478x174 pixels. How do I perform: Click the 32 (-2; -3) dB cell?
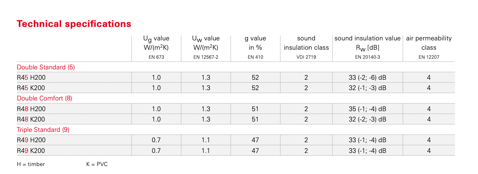click(x=367, y=119)
